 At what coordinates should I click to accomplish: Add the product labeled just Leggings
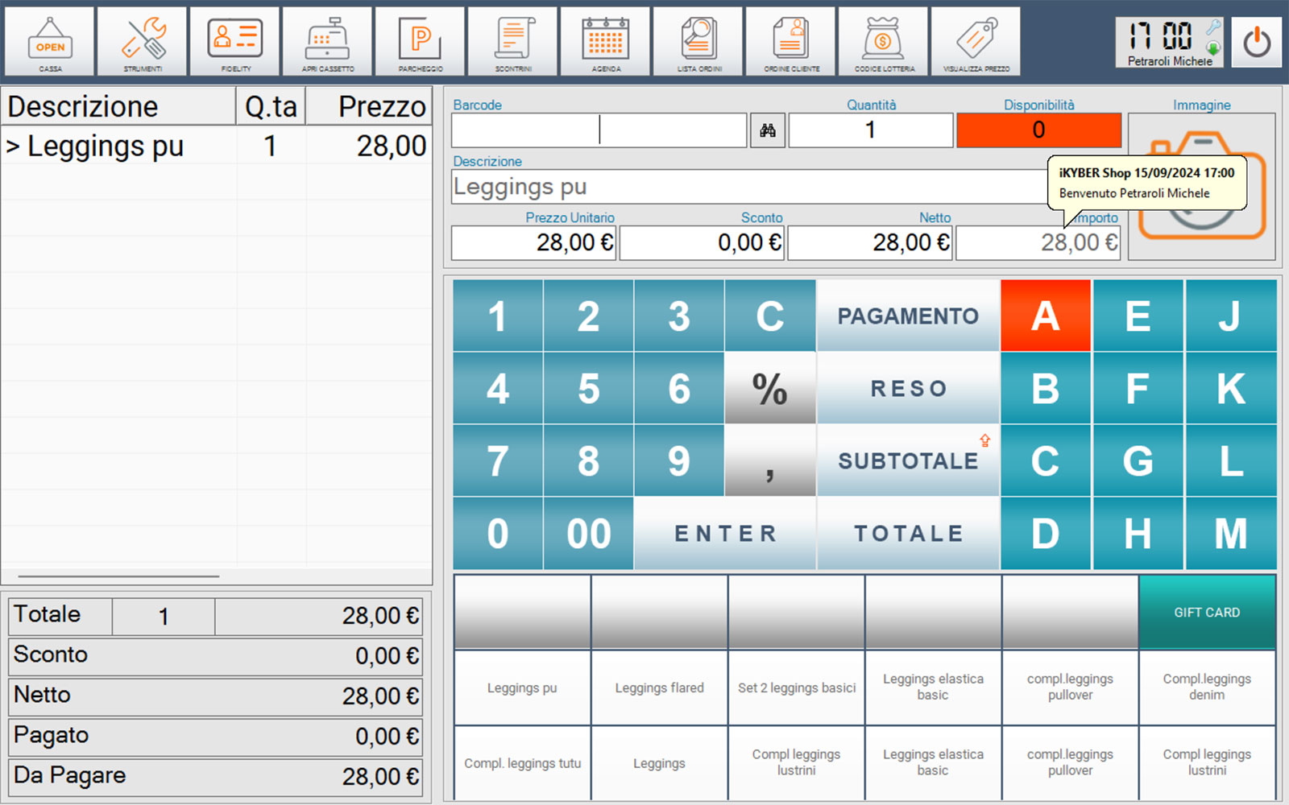click(x=659, y=763)
